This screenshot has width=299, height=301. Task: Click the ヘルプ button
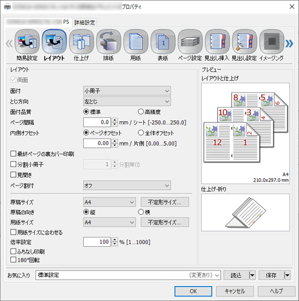click(x=276, y=291)
